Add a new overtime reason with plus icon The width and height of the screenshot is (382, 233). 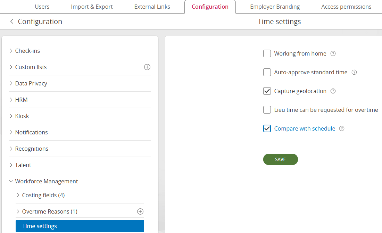point(140,211)
